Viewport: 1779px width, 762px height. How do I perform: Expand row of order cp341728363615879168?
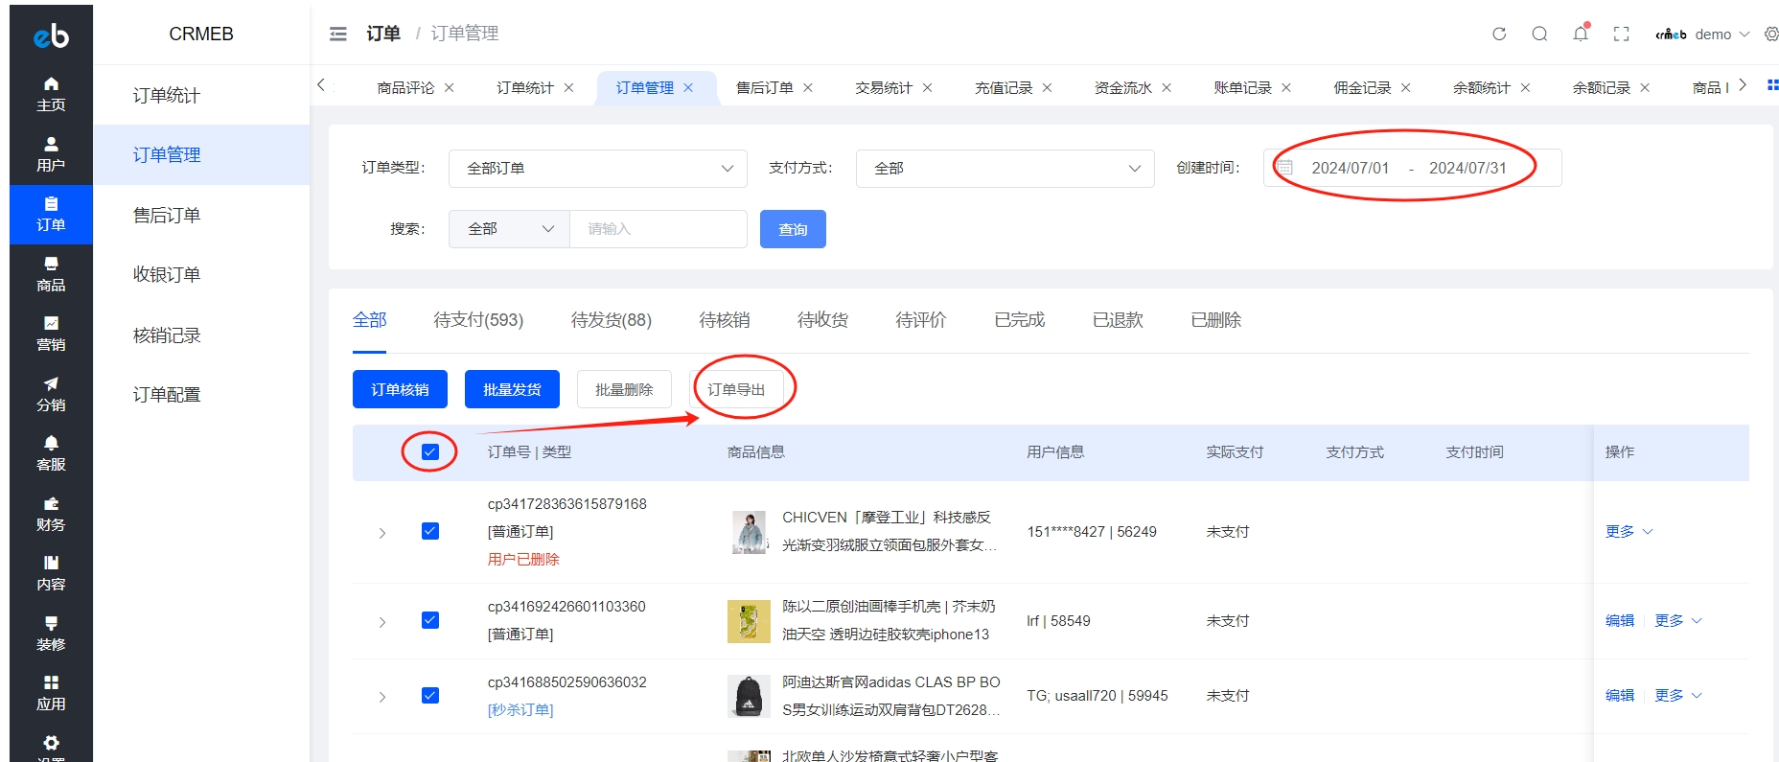(x=381, y=533)
